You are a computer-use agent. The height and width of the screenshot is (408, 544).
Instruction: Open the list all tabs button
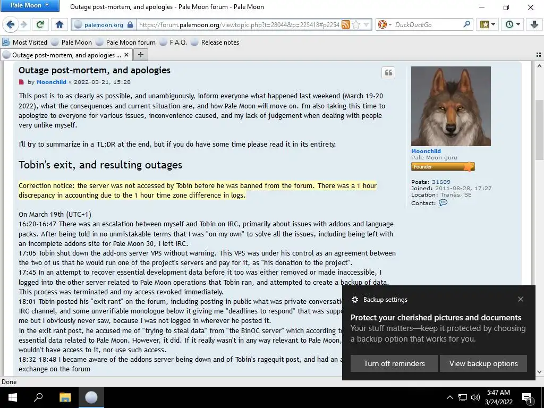pos(539,55)
